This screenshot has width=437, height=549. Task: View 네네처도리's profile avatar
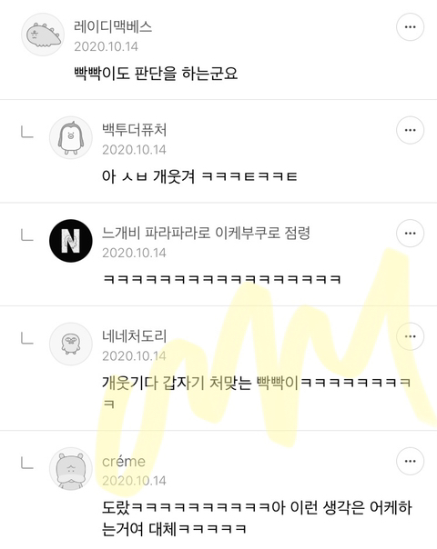pos(71,344)
